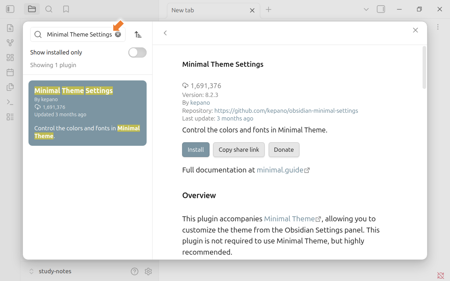Insert template using the ribbon pages icon

click(x=10, y=87)
